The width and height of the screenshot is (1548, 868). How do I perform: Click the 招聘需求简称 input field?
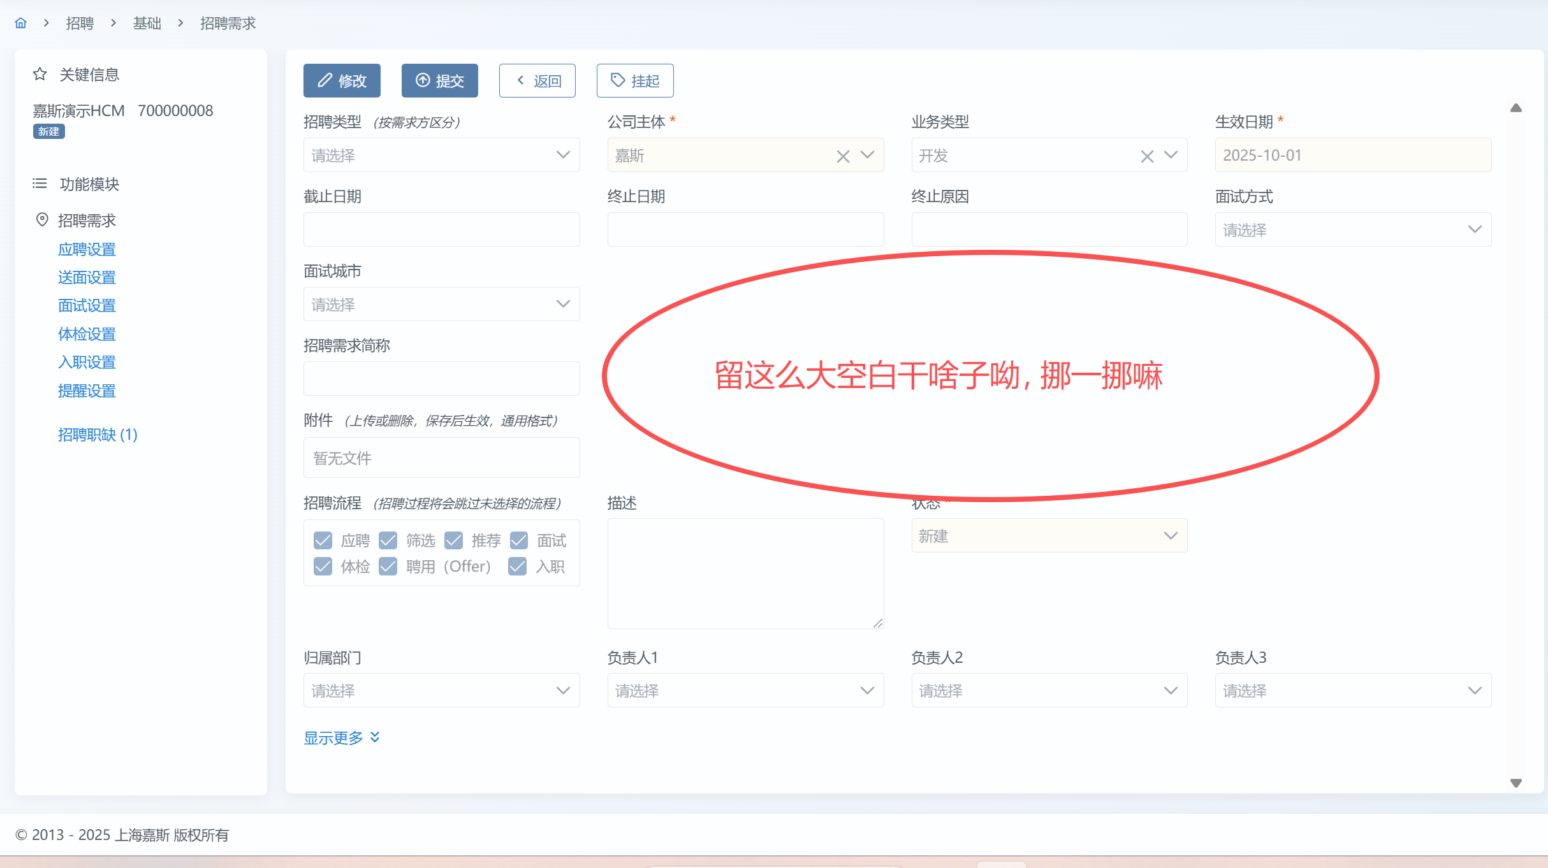pyautogui.click(x=441, y=379)
